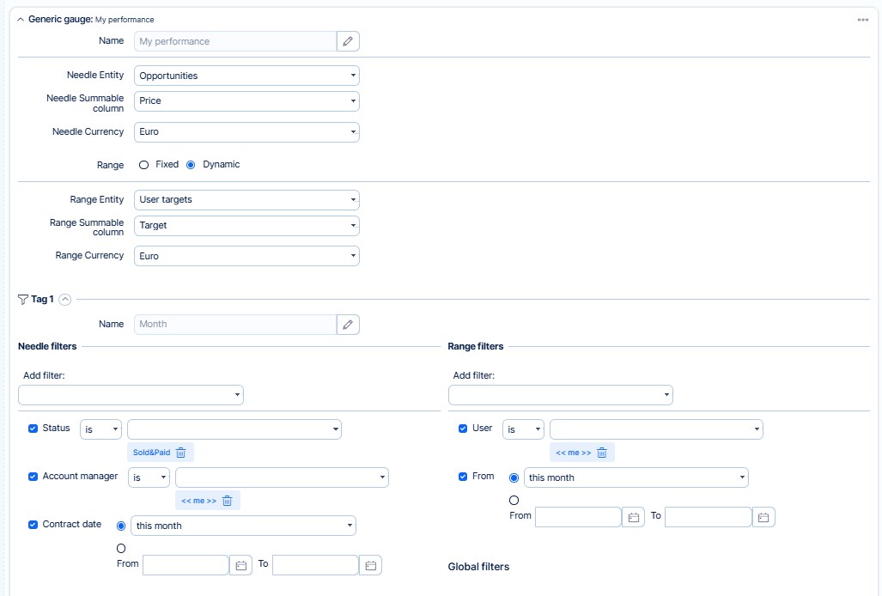Collapse the Generic gauge panel
Screen dimensions: 882x596
point(21,19)
